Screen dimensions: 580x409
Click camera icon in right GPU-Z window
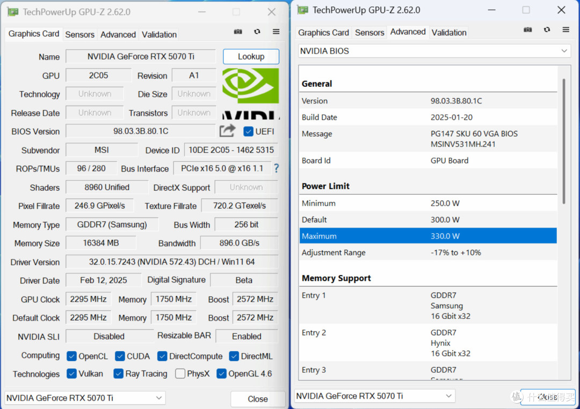tap(528, 29)
